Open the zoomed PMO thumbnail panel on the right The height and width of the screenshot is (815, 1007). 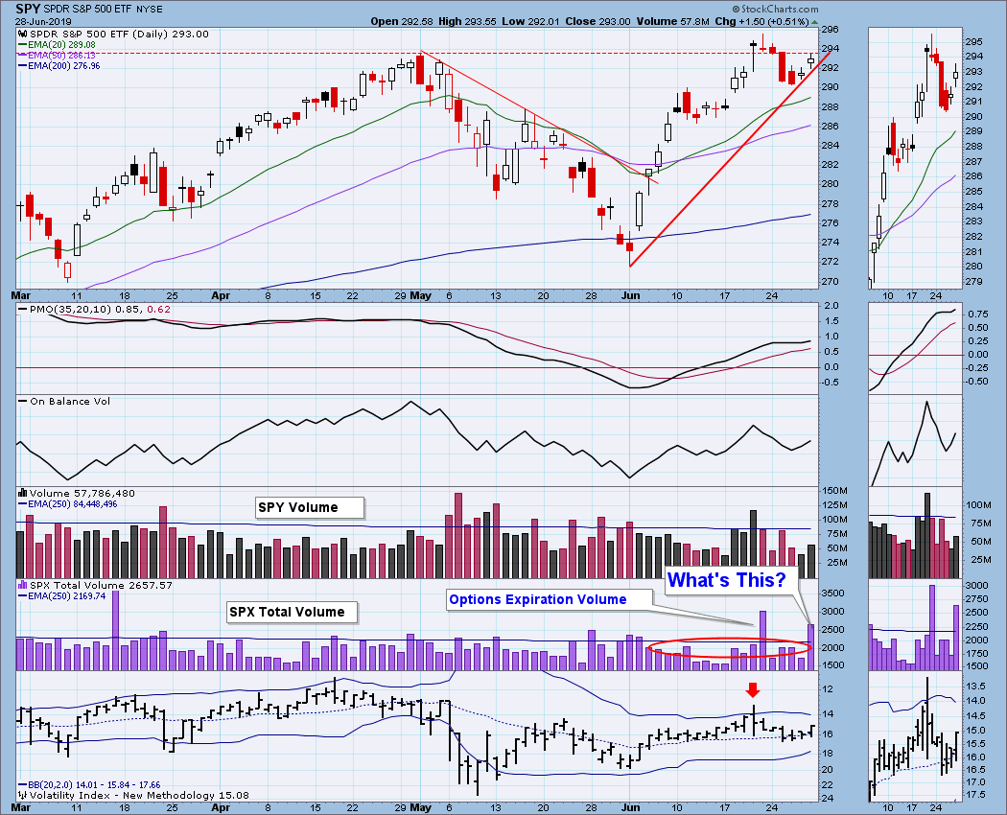pyautogui.click(x=915, y=348)
